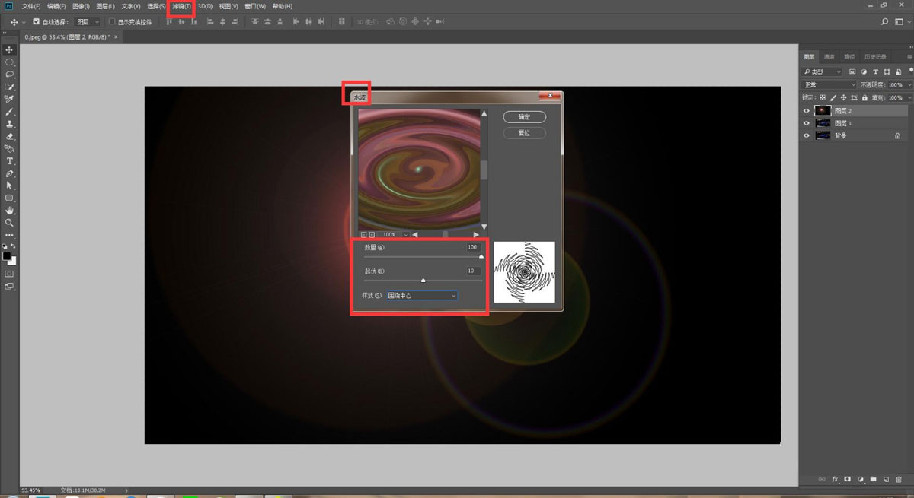This screenshot has height=498, width=914.
Task: Click the preview zoom-out minus button
Action: [x=363, y=235]
